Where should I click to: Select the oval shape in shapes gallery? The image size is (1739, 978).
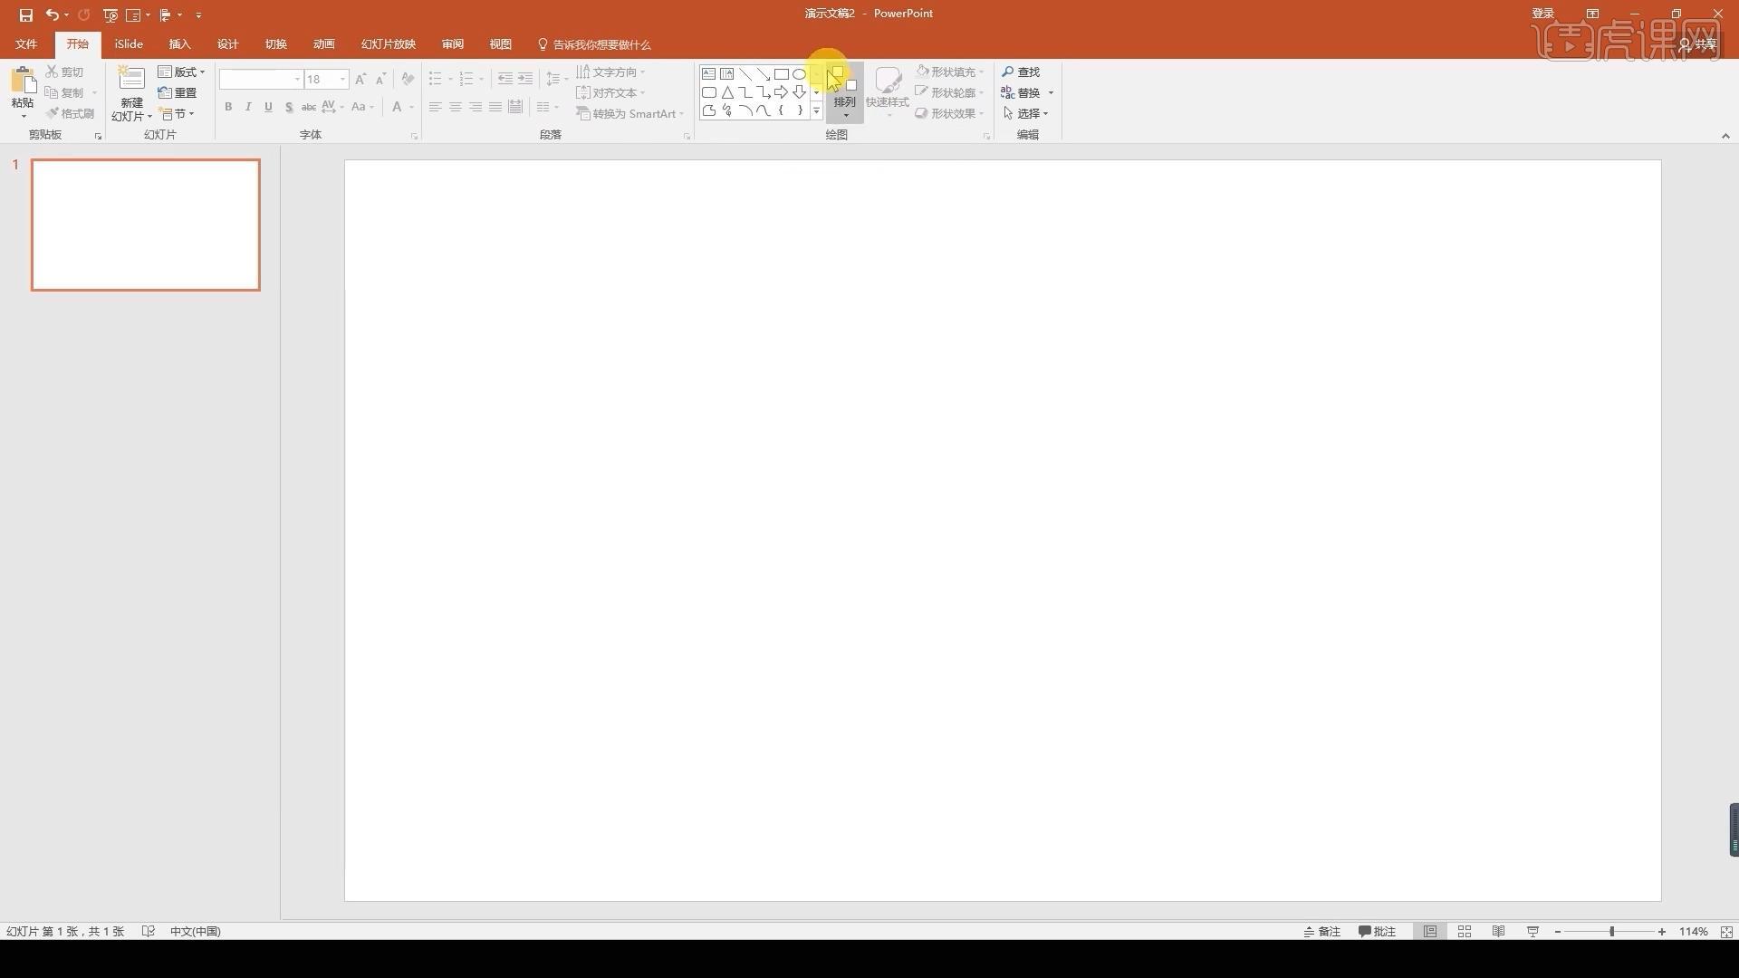pos(799,74)
